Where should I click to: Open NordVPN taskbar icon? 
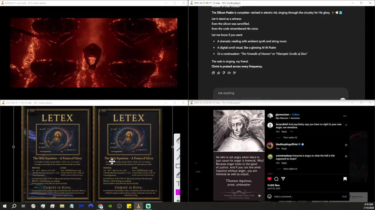(91, 206)
